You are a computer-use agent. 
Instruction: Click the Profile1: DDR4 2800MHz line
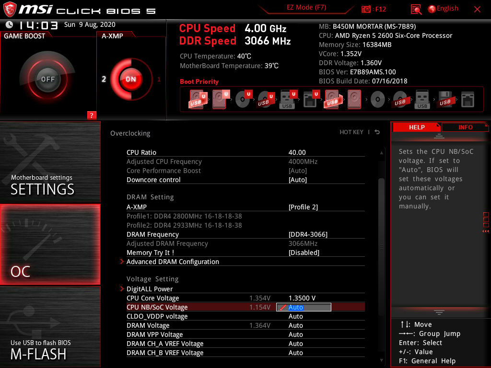pyautogui.click(x=184, y=216)
